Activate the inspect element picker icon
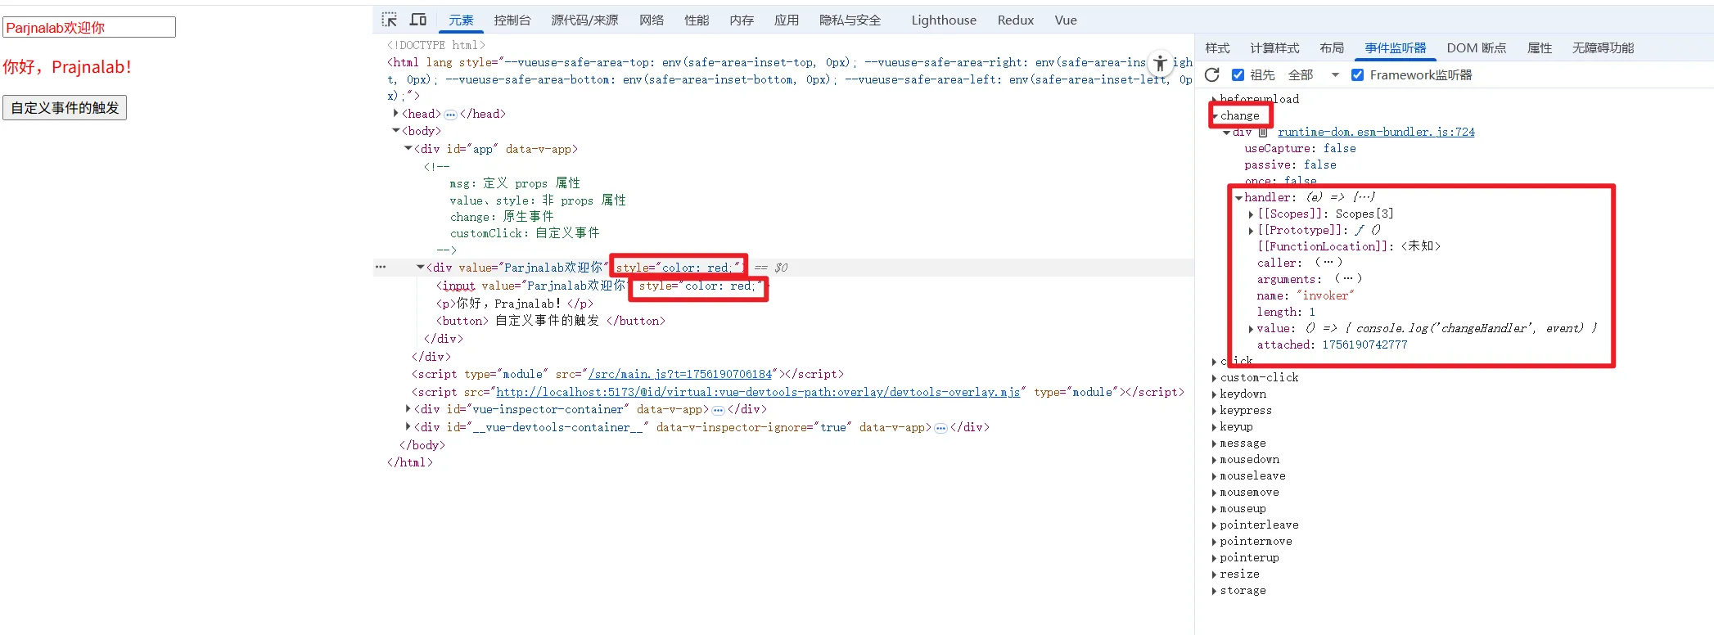Viewport: 1714px width, 635px height. point(390,20)
